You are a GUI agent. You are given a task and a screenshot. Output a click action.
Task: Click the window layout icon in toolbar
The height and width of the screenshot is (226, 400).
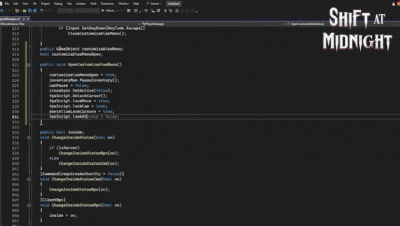pyautogui.click(x=136, y=11)
